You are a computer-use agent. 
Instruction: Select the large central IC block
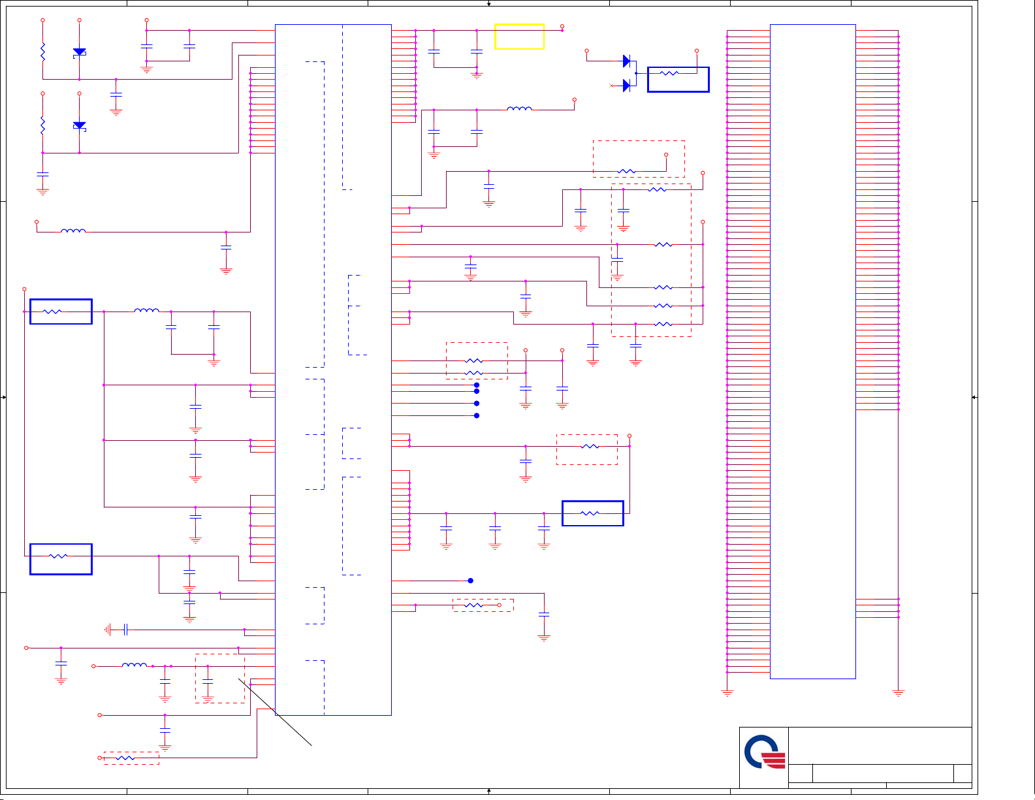pos(333,370)
